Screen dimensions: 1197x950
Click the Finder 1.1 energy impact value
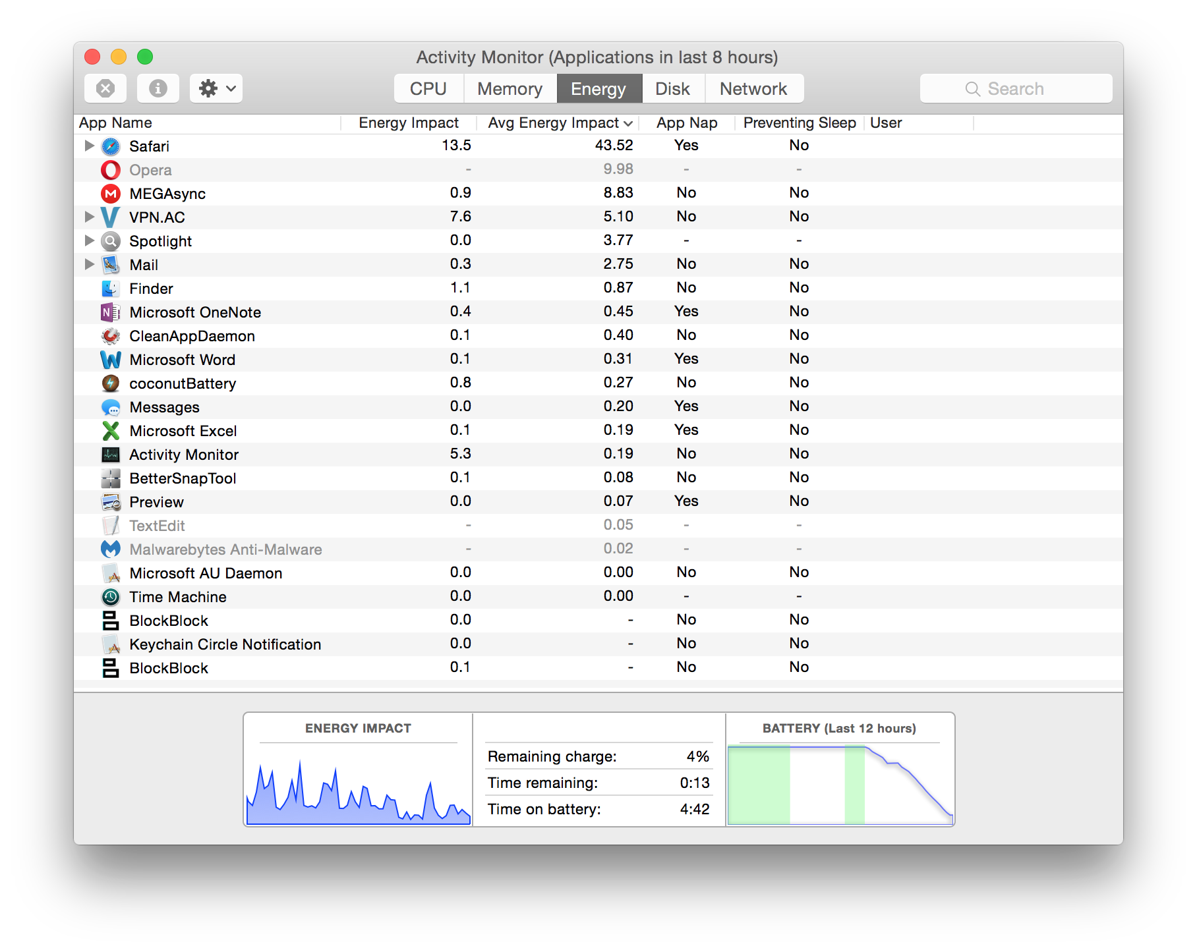coord(461,287)
